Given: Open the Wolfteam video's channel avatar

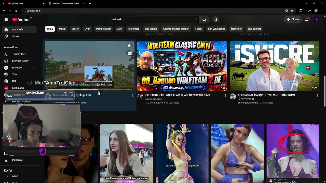Looking at the screenshot, I should point(140,96).
